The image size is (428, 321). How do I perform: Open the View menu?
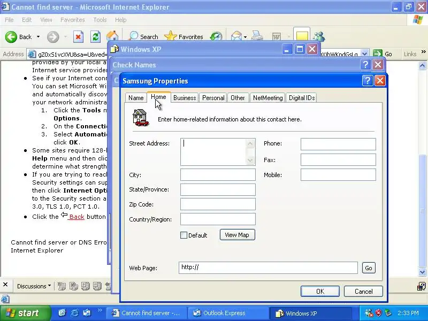46,20
